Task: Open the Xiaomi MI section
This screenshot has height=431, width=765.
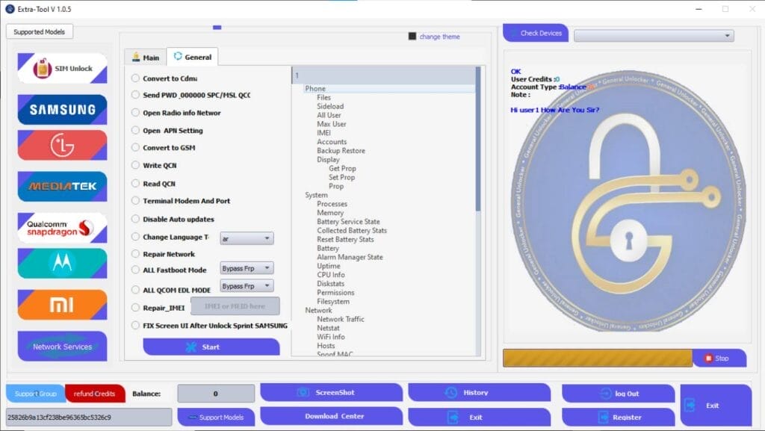Action: [x=62, y=303]
